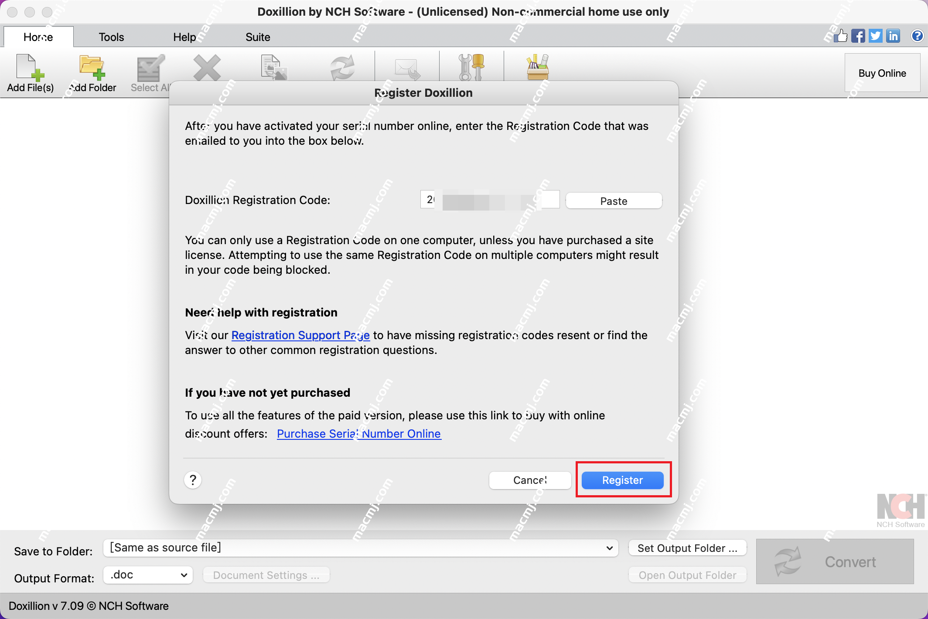Click the email envelope toolbar icon
Viewport: 928px width, 619px height.
coord(407,69)
